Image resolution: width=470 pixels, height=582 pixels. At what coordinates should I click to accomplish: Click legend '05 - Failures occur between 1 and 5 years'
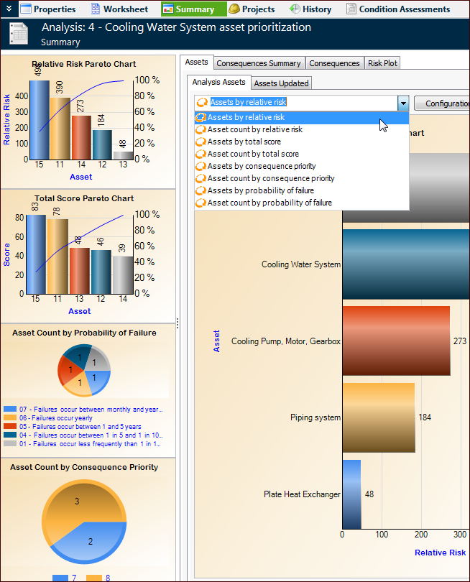[x=80, y=427]
